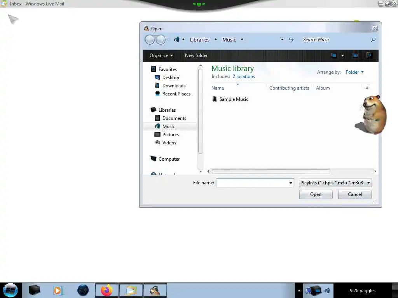
Task: Open the view options dropdown arrow
Action: pos(343,55)
